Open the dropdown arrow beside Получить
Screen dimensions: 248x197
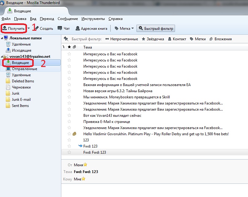[x=29, y=28]
